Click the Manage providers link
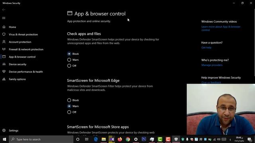 [212, 65]
